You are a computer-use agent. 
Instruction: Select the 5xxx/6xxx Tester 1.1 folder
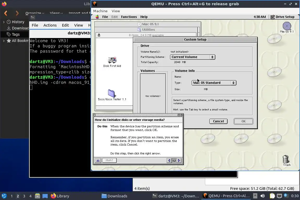pyautogui.click(x=112, y=95)
